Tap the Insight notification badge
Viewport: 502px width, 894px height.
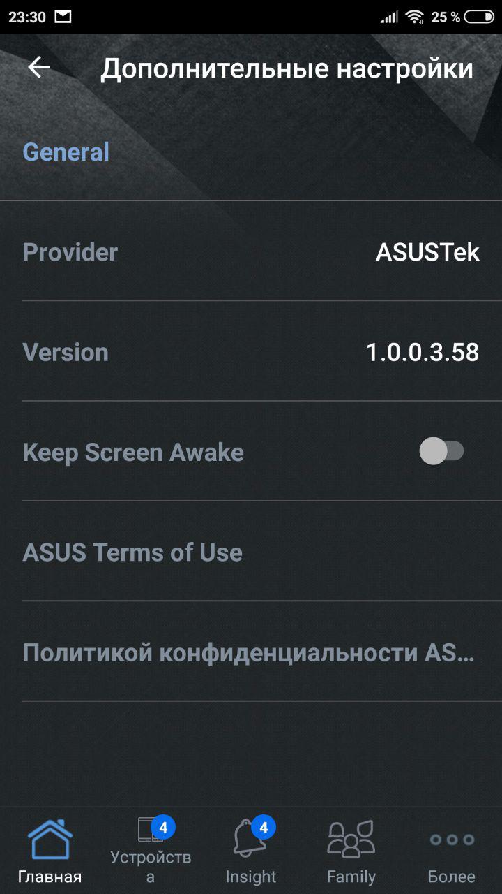pos(264,828)
